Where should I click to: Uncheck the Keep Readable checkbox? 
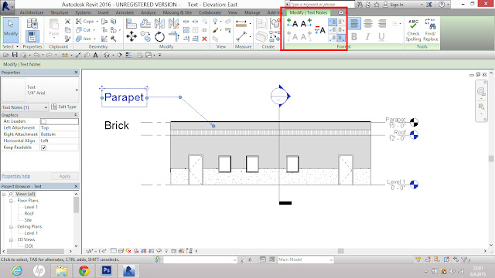43,147
